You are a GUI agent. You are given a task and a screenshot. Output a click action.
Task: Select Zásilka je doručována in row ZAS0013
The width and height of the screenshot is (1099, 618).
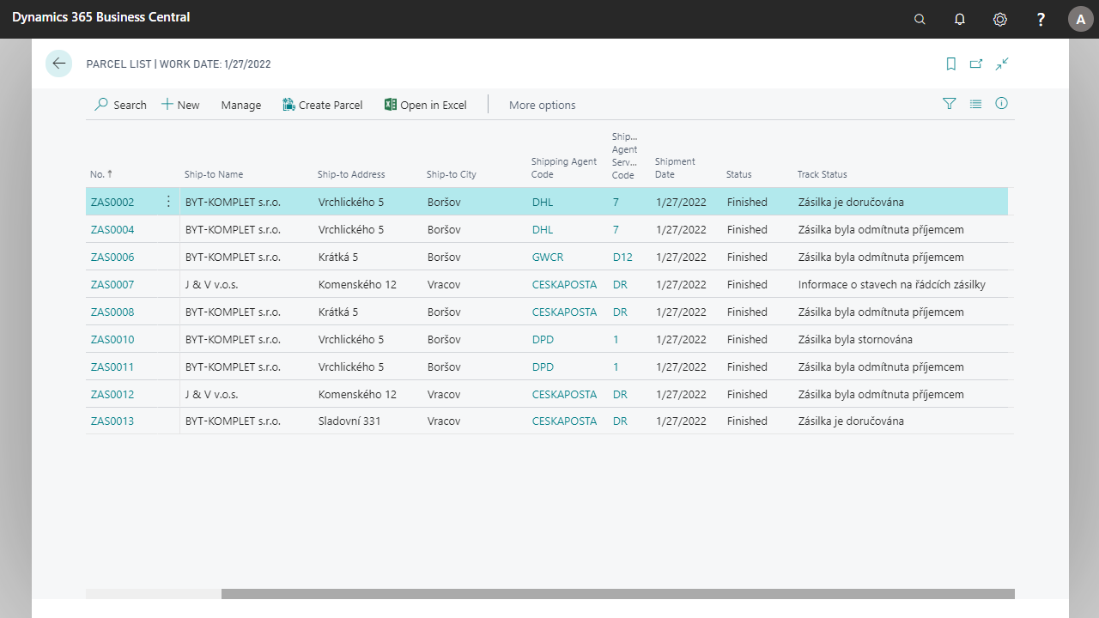coord(851,421)
